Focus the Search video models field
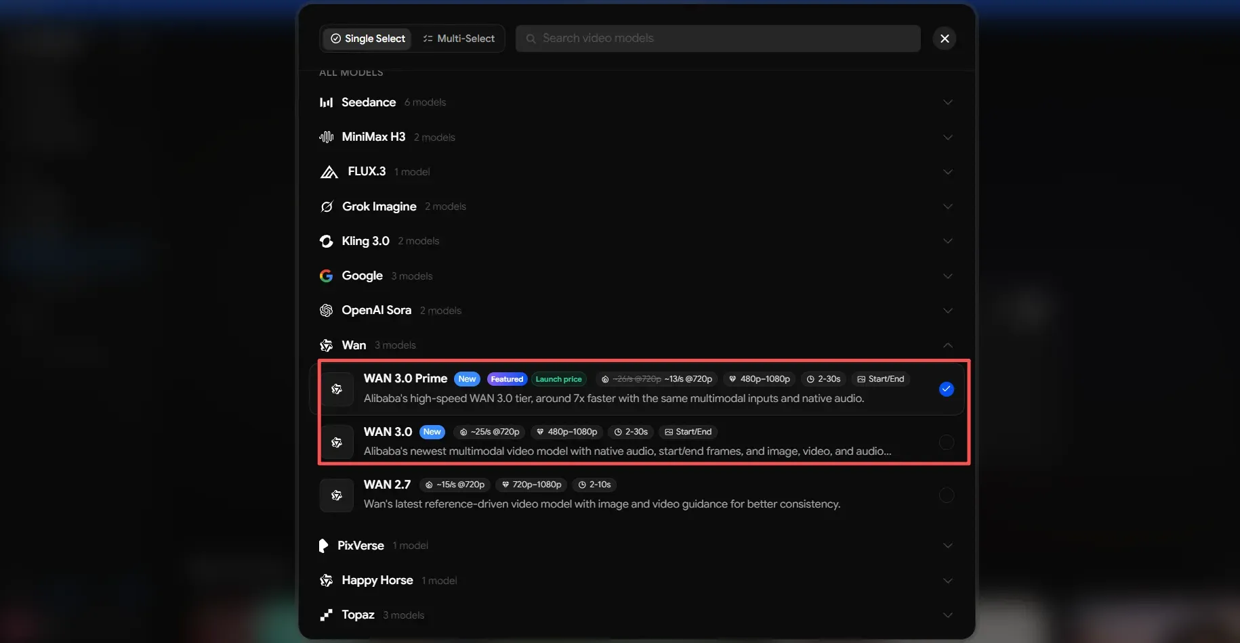 tap(718, 39)
